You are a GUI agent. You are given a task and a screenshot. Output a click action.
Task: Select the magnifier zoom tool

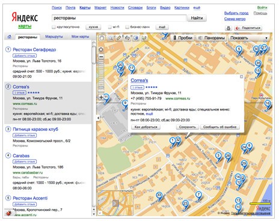click(x=110, y=38)
